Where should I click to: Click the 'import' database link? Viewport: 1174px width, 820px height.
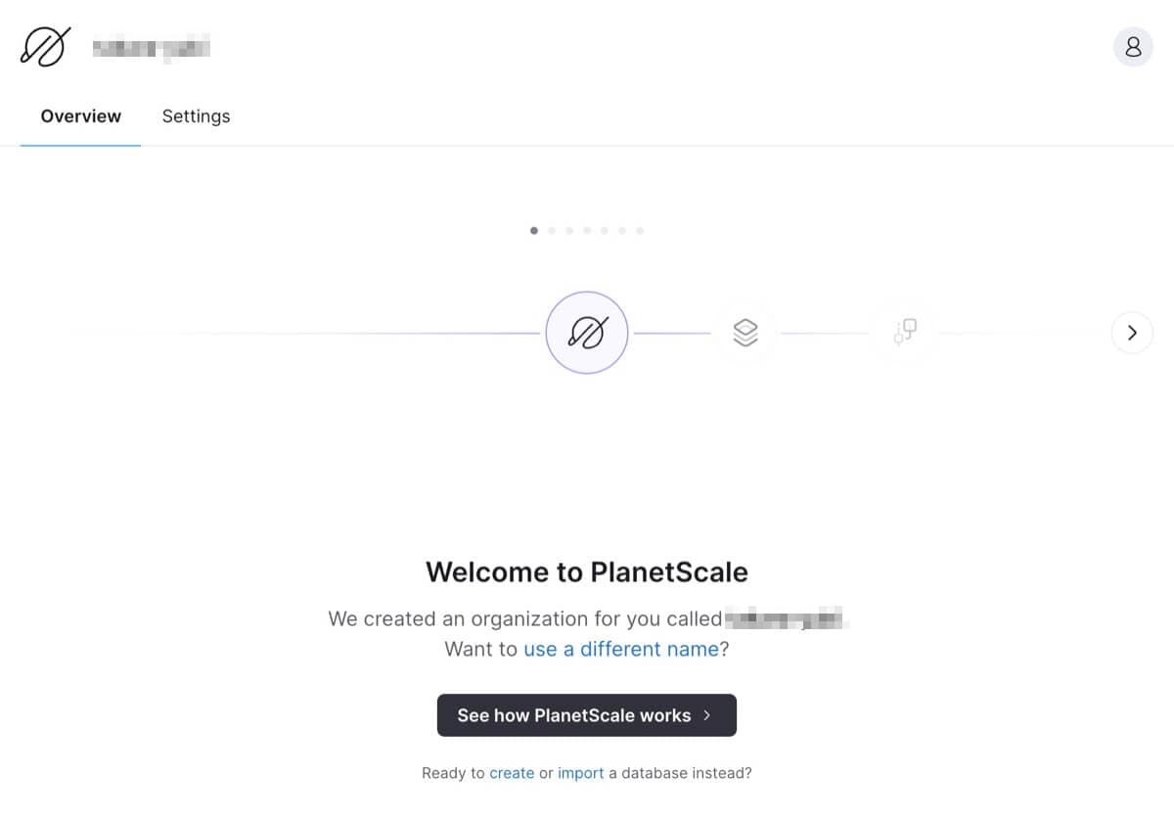tap(581, 773)
